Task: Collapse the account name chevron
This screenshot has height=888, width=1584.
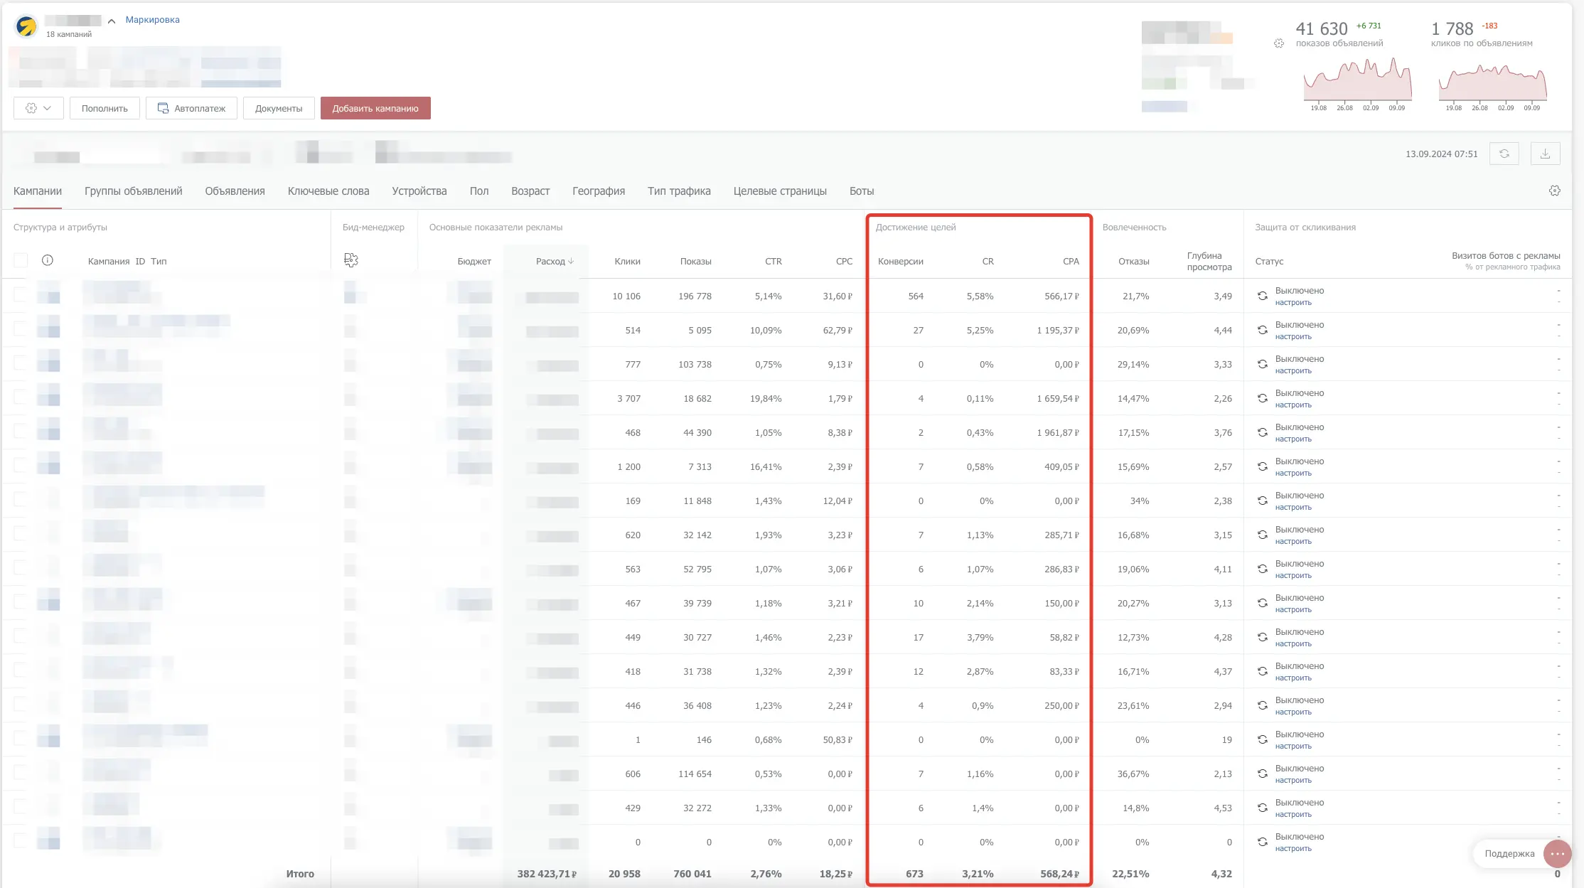Action: point(112,21)
